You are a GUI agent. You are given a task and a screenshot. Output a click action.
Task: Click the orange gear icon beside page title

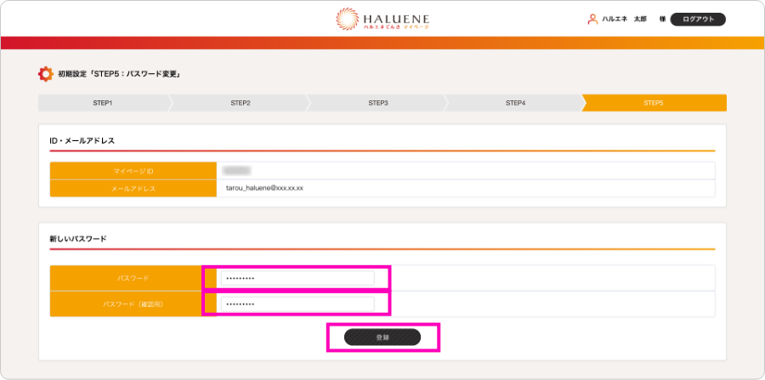click(46, 74)
